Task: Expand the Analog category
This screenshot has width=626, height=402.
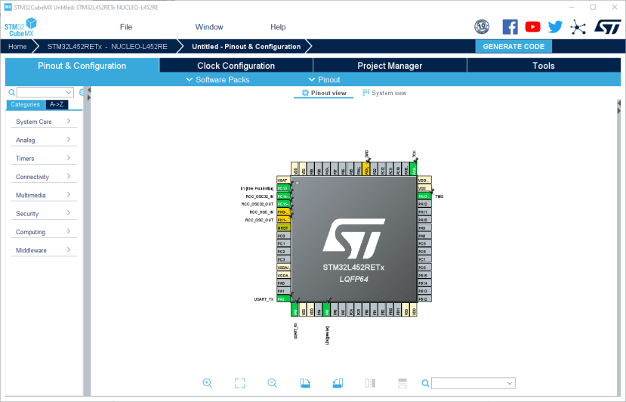Action: click(44, 140)
